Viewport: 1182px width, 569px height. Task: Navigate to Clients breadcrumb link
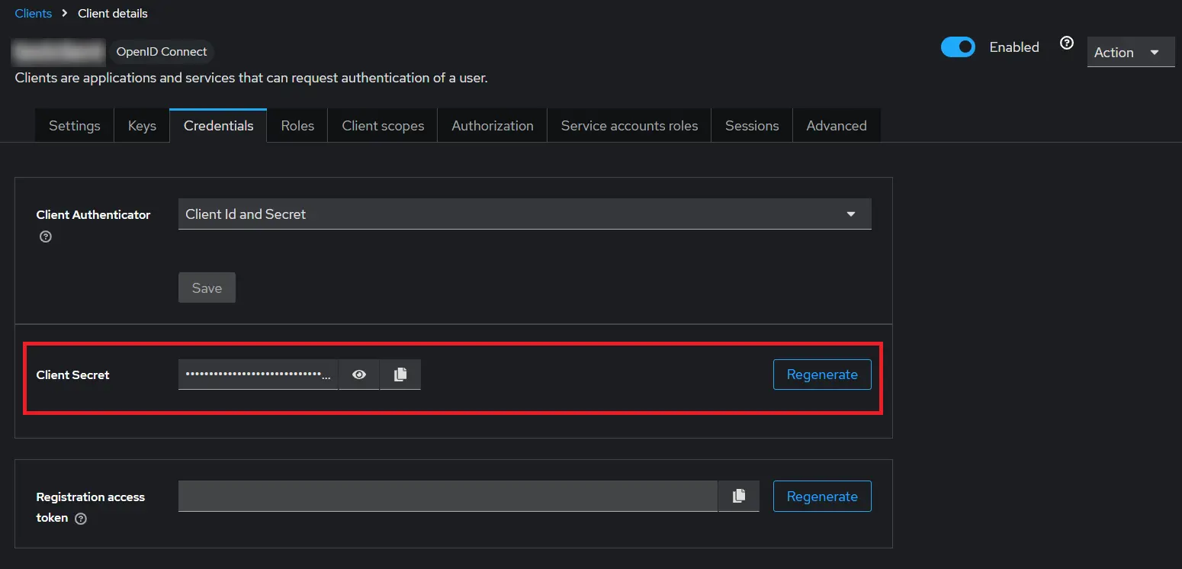[x=34, y=13]
